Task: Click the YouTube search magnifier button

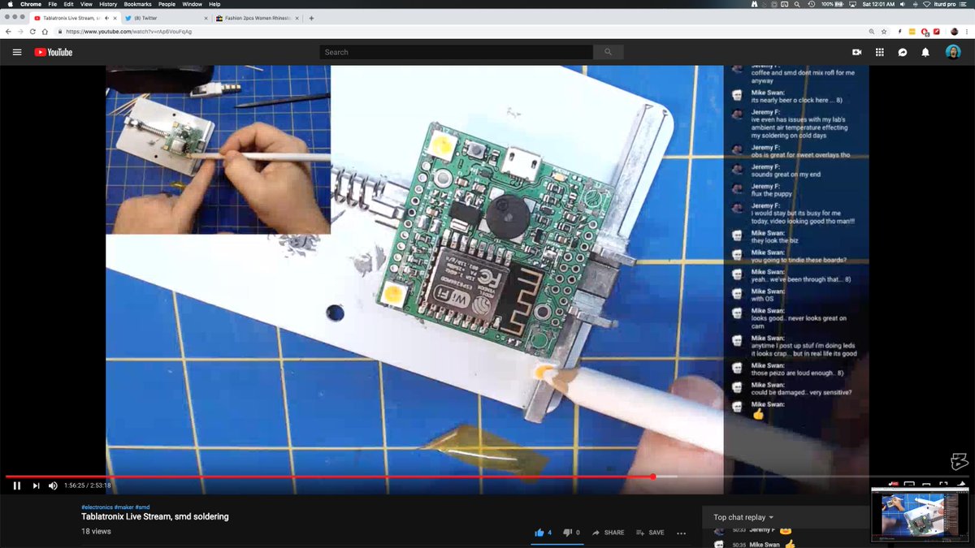Action: [x=606, y=52]
